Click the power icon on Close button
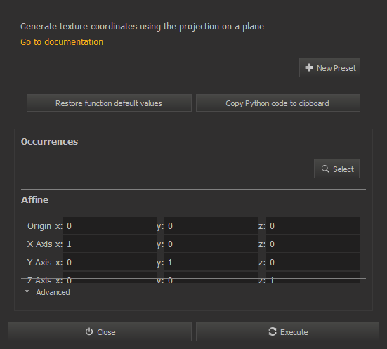Screen dimensions: 387x349 click(x=89, y=331)
